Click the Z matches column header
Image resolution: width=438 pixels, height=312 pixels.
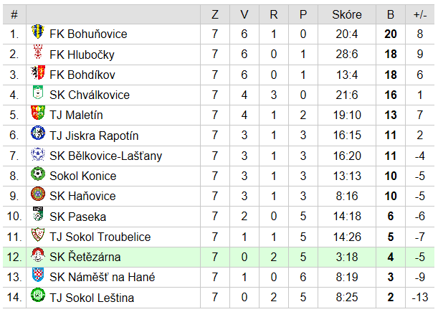[215, 14]
